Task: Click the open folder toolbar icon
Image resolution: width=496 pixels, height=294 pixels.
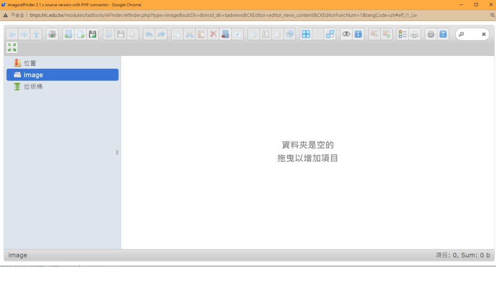Action: 109,34
